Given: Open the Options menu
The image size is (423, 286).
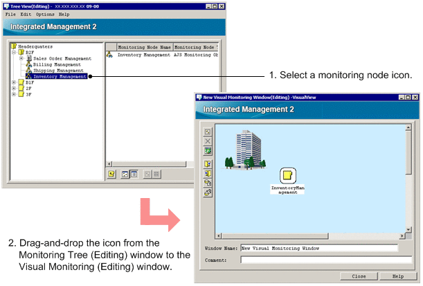Looking at the screenshot, I should click(x=45, y=15).
